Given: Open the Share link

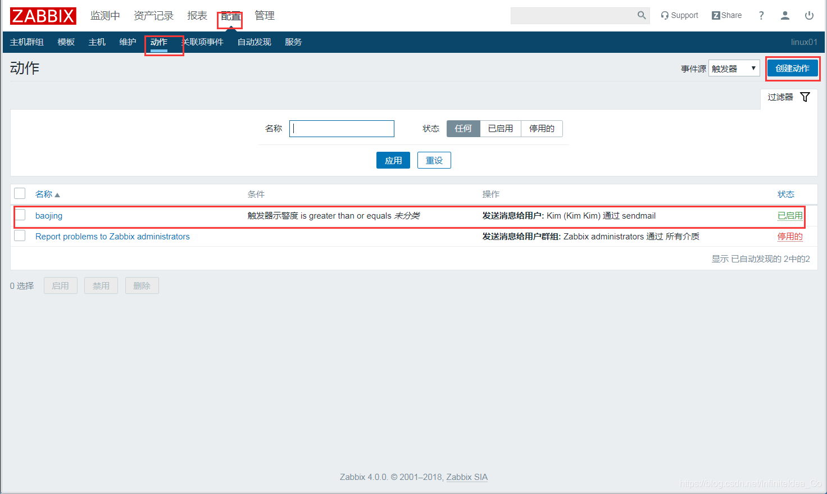Looking at the screenshot, I should 726,16.
